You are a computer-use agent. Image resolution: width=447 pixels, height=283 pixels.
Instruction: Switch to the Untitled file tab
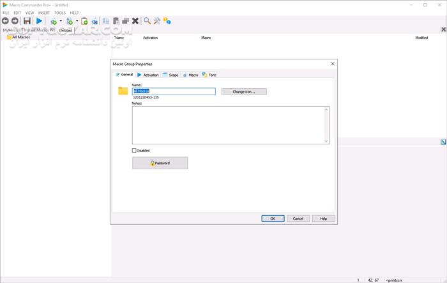tap(66, 30)
